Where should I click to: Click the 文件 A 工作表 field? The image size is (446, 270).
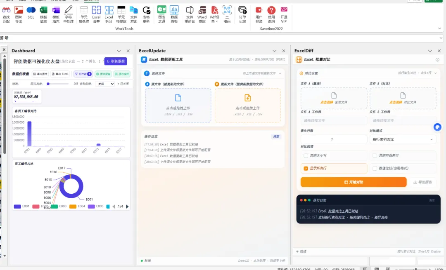334,120
